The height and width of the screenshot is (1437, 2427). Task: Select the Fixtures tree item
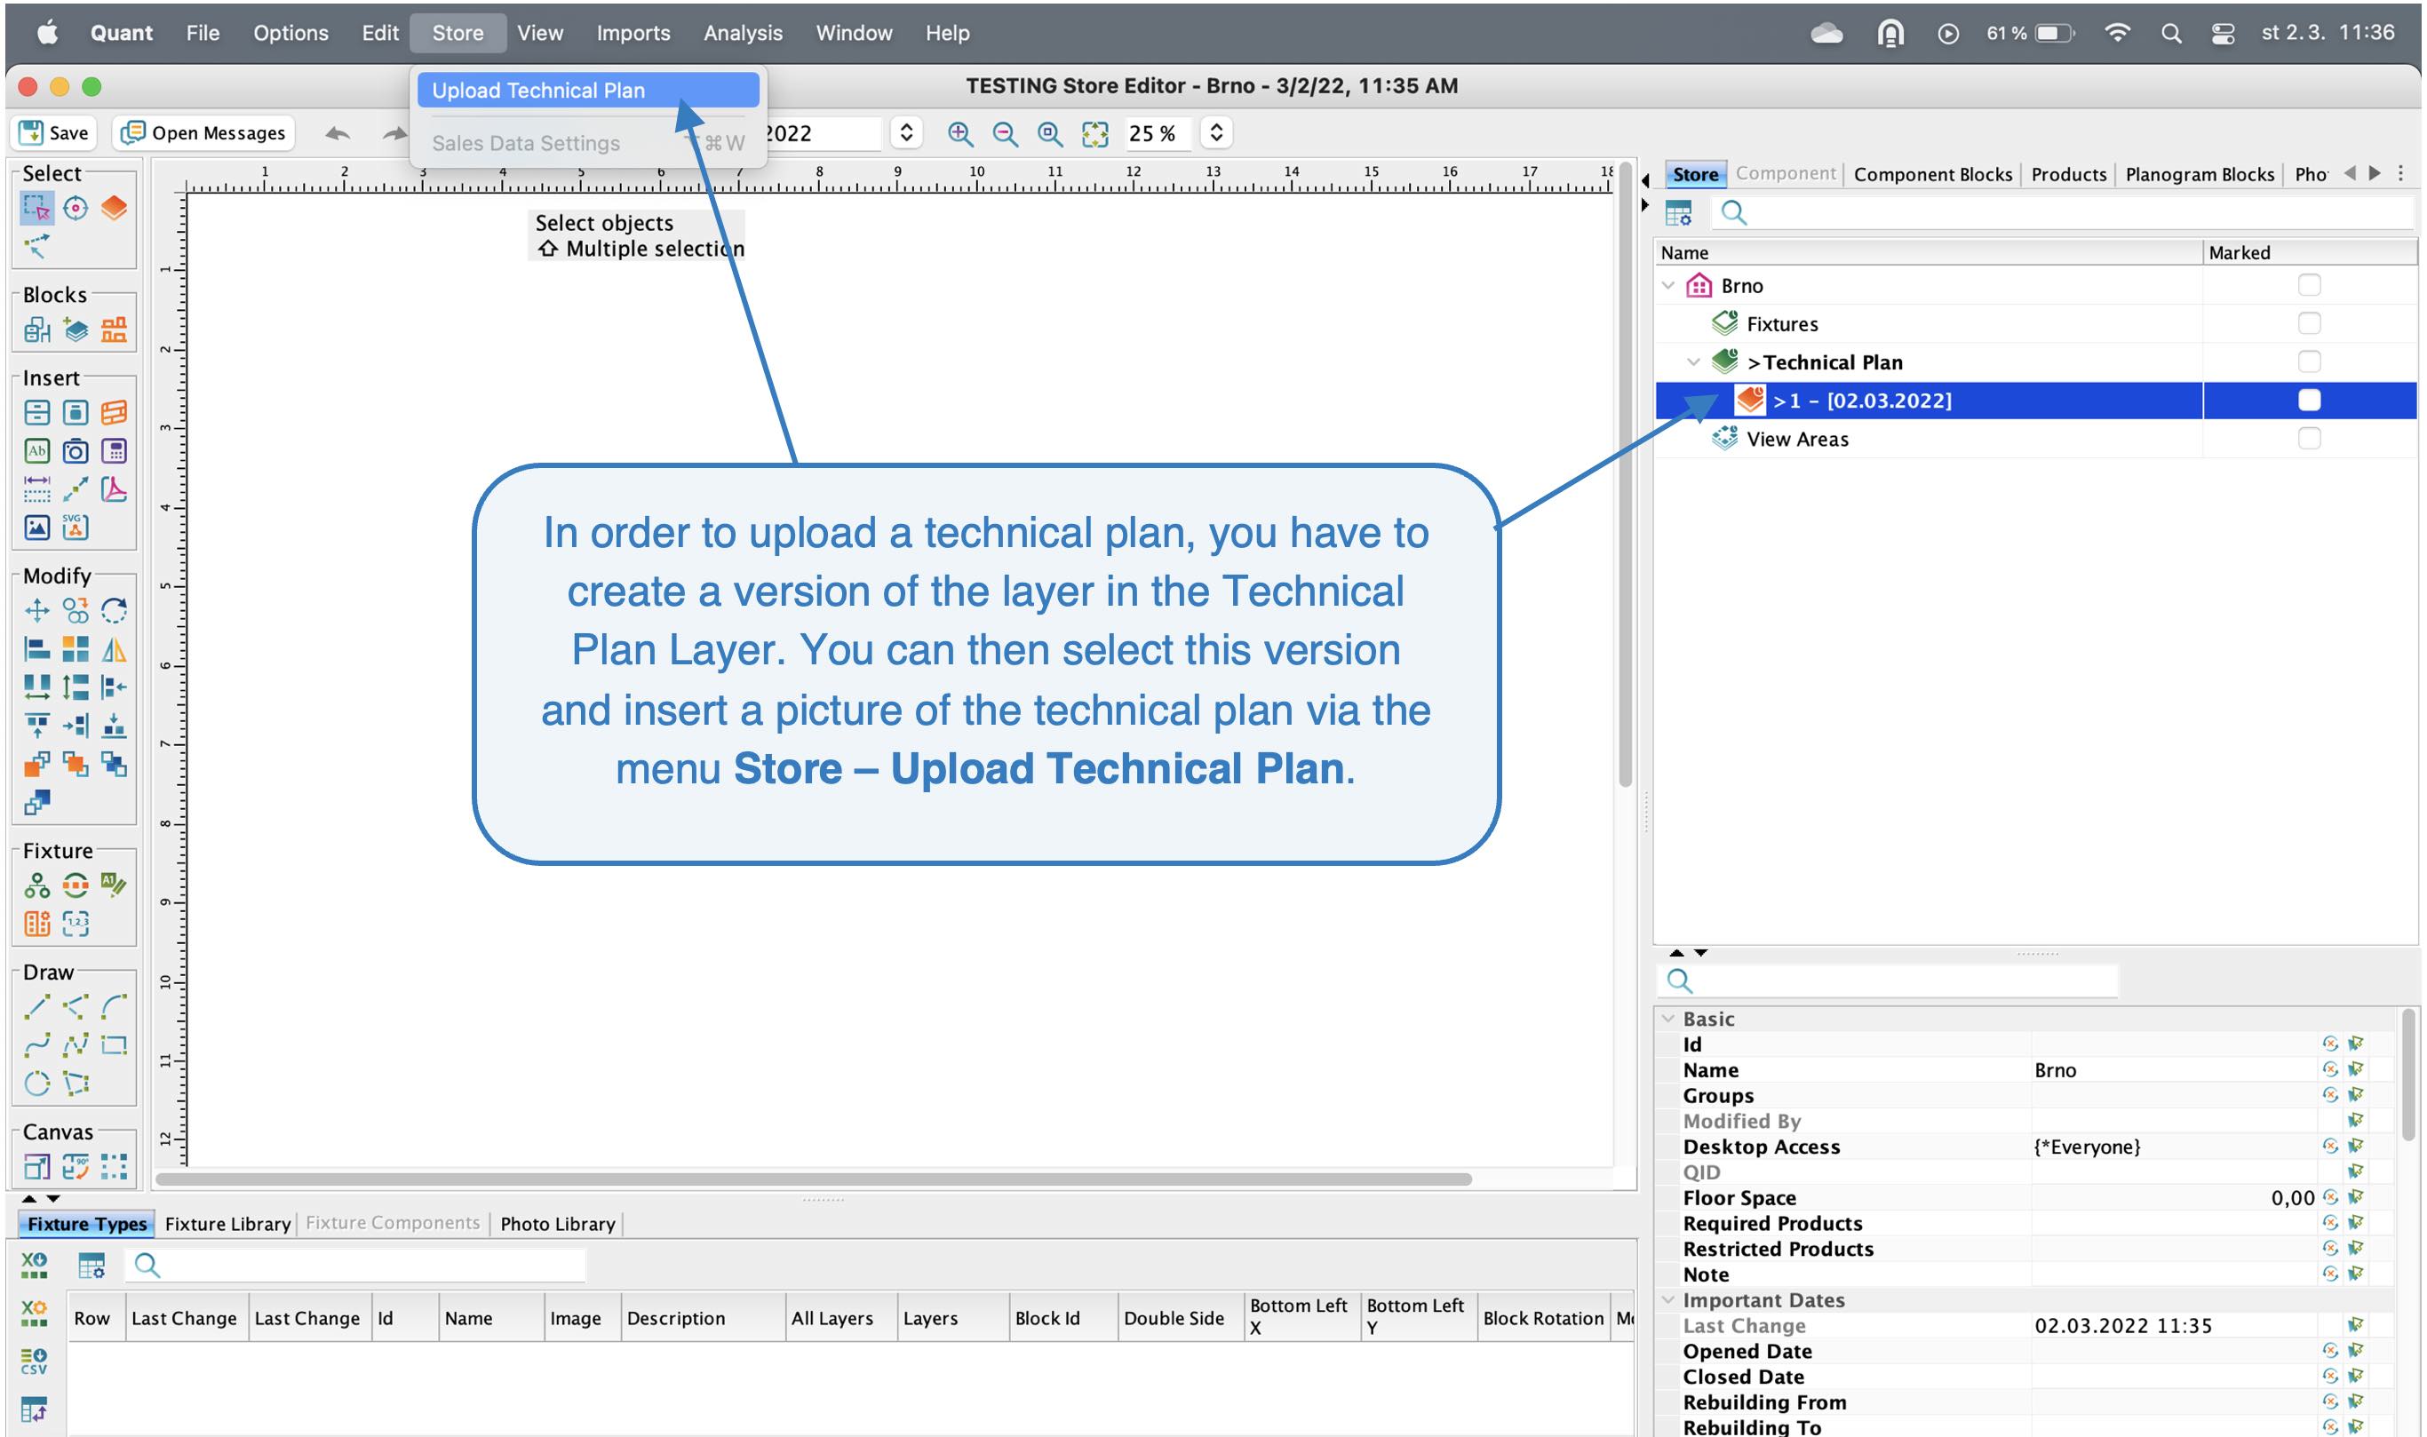[x=1782, y=324]
